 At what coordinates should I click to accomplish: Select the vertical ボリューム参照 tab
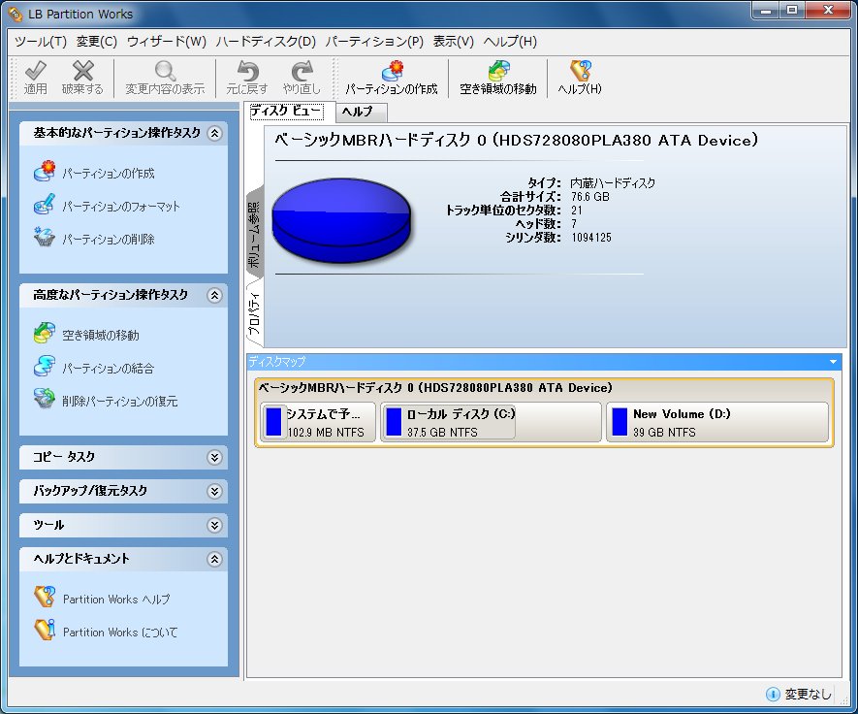254,233
